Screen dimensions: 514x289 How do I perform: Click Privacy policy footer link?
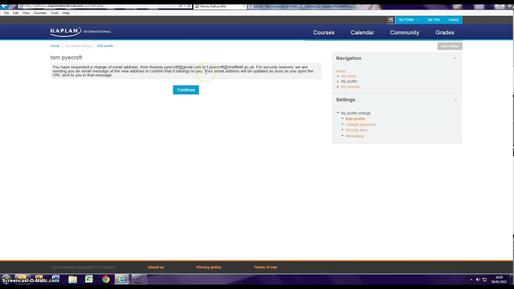[209, 267]
